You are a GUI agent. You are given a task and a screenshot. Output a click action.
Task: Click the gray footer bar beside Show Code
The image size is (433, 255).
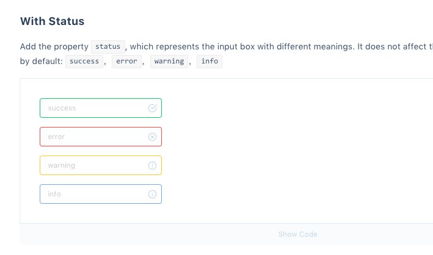pyautogui.click(x=138, y=234)
